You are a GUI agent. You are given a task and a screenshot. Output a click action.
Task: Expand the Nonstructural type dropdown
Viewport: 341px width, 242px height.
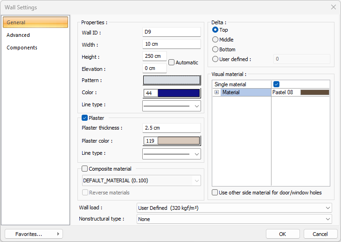point(234,219)
